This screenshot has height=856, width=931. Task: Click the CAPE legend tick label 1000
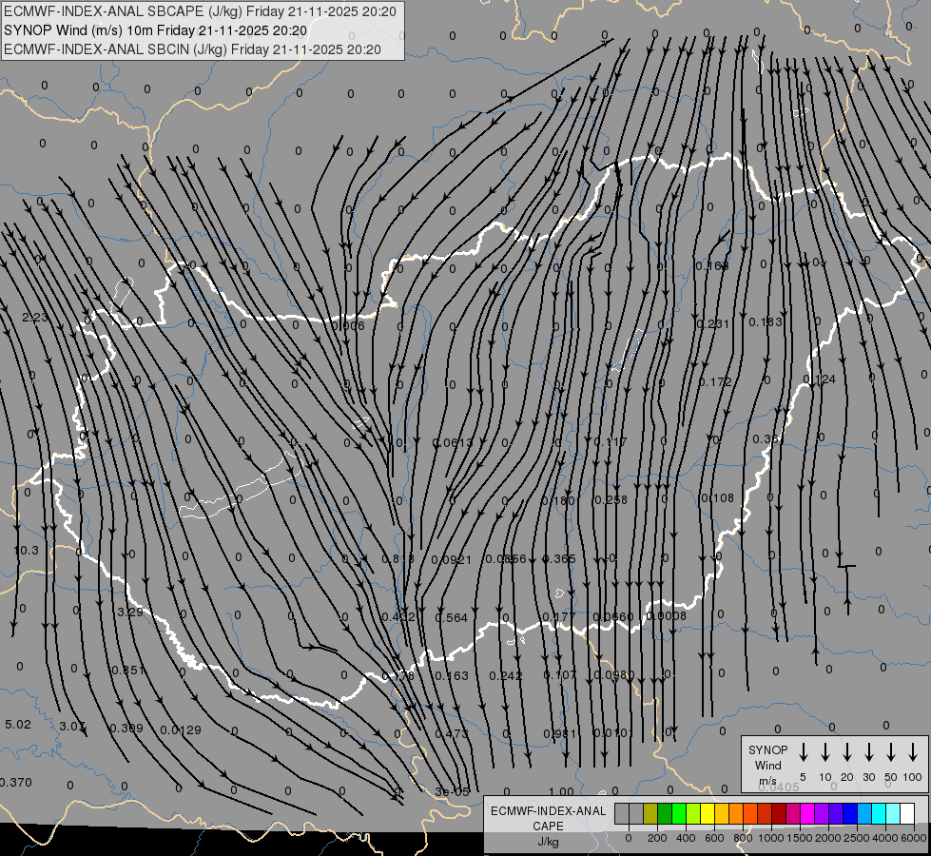point(770,838)
